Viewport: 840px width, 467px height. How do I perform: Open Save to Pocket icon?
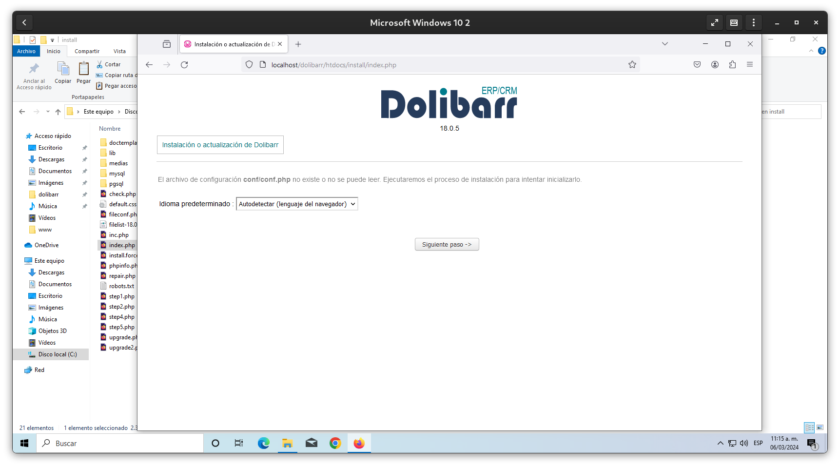[x=697, y=65]
